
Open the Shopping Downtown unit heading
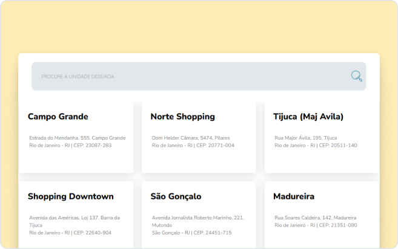click(x=70, y=196)
